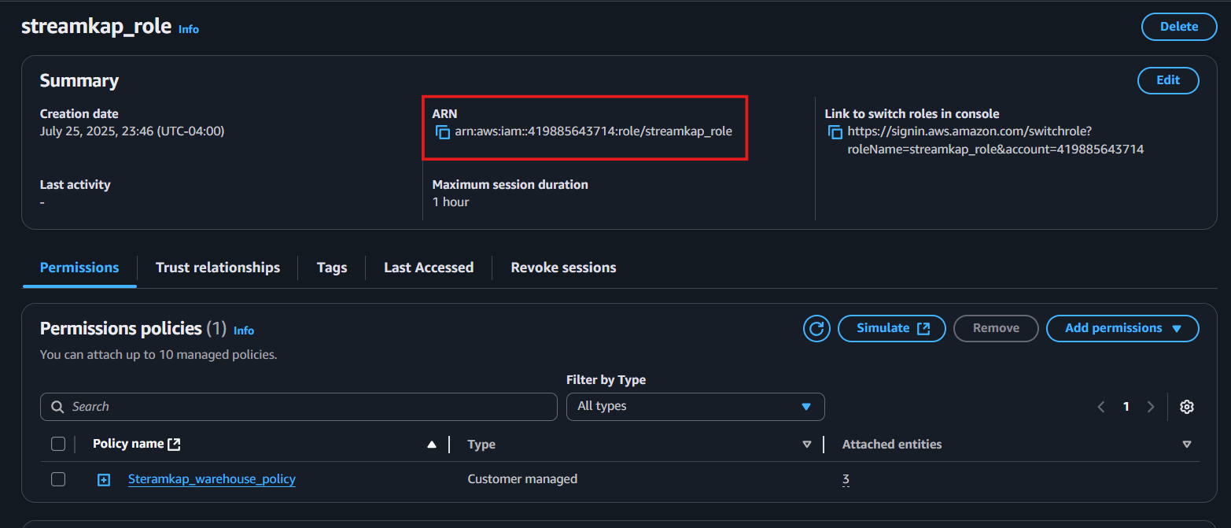Click the creation date value

132,131
